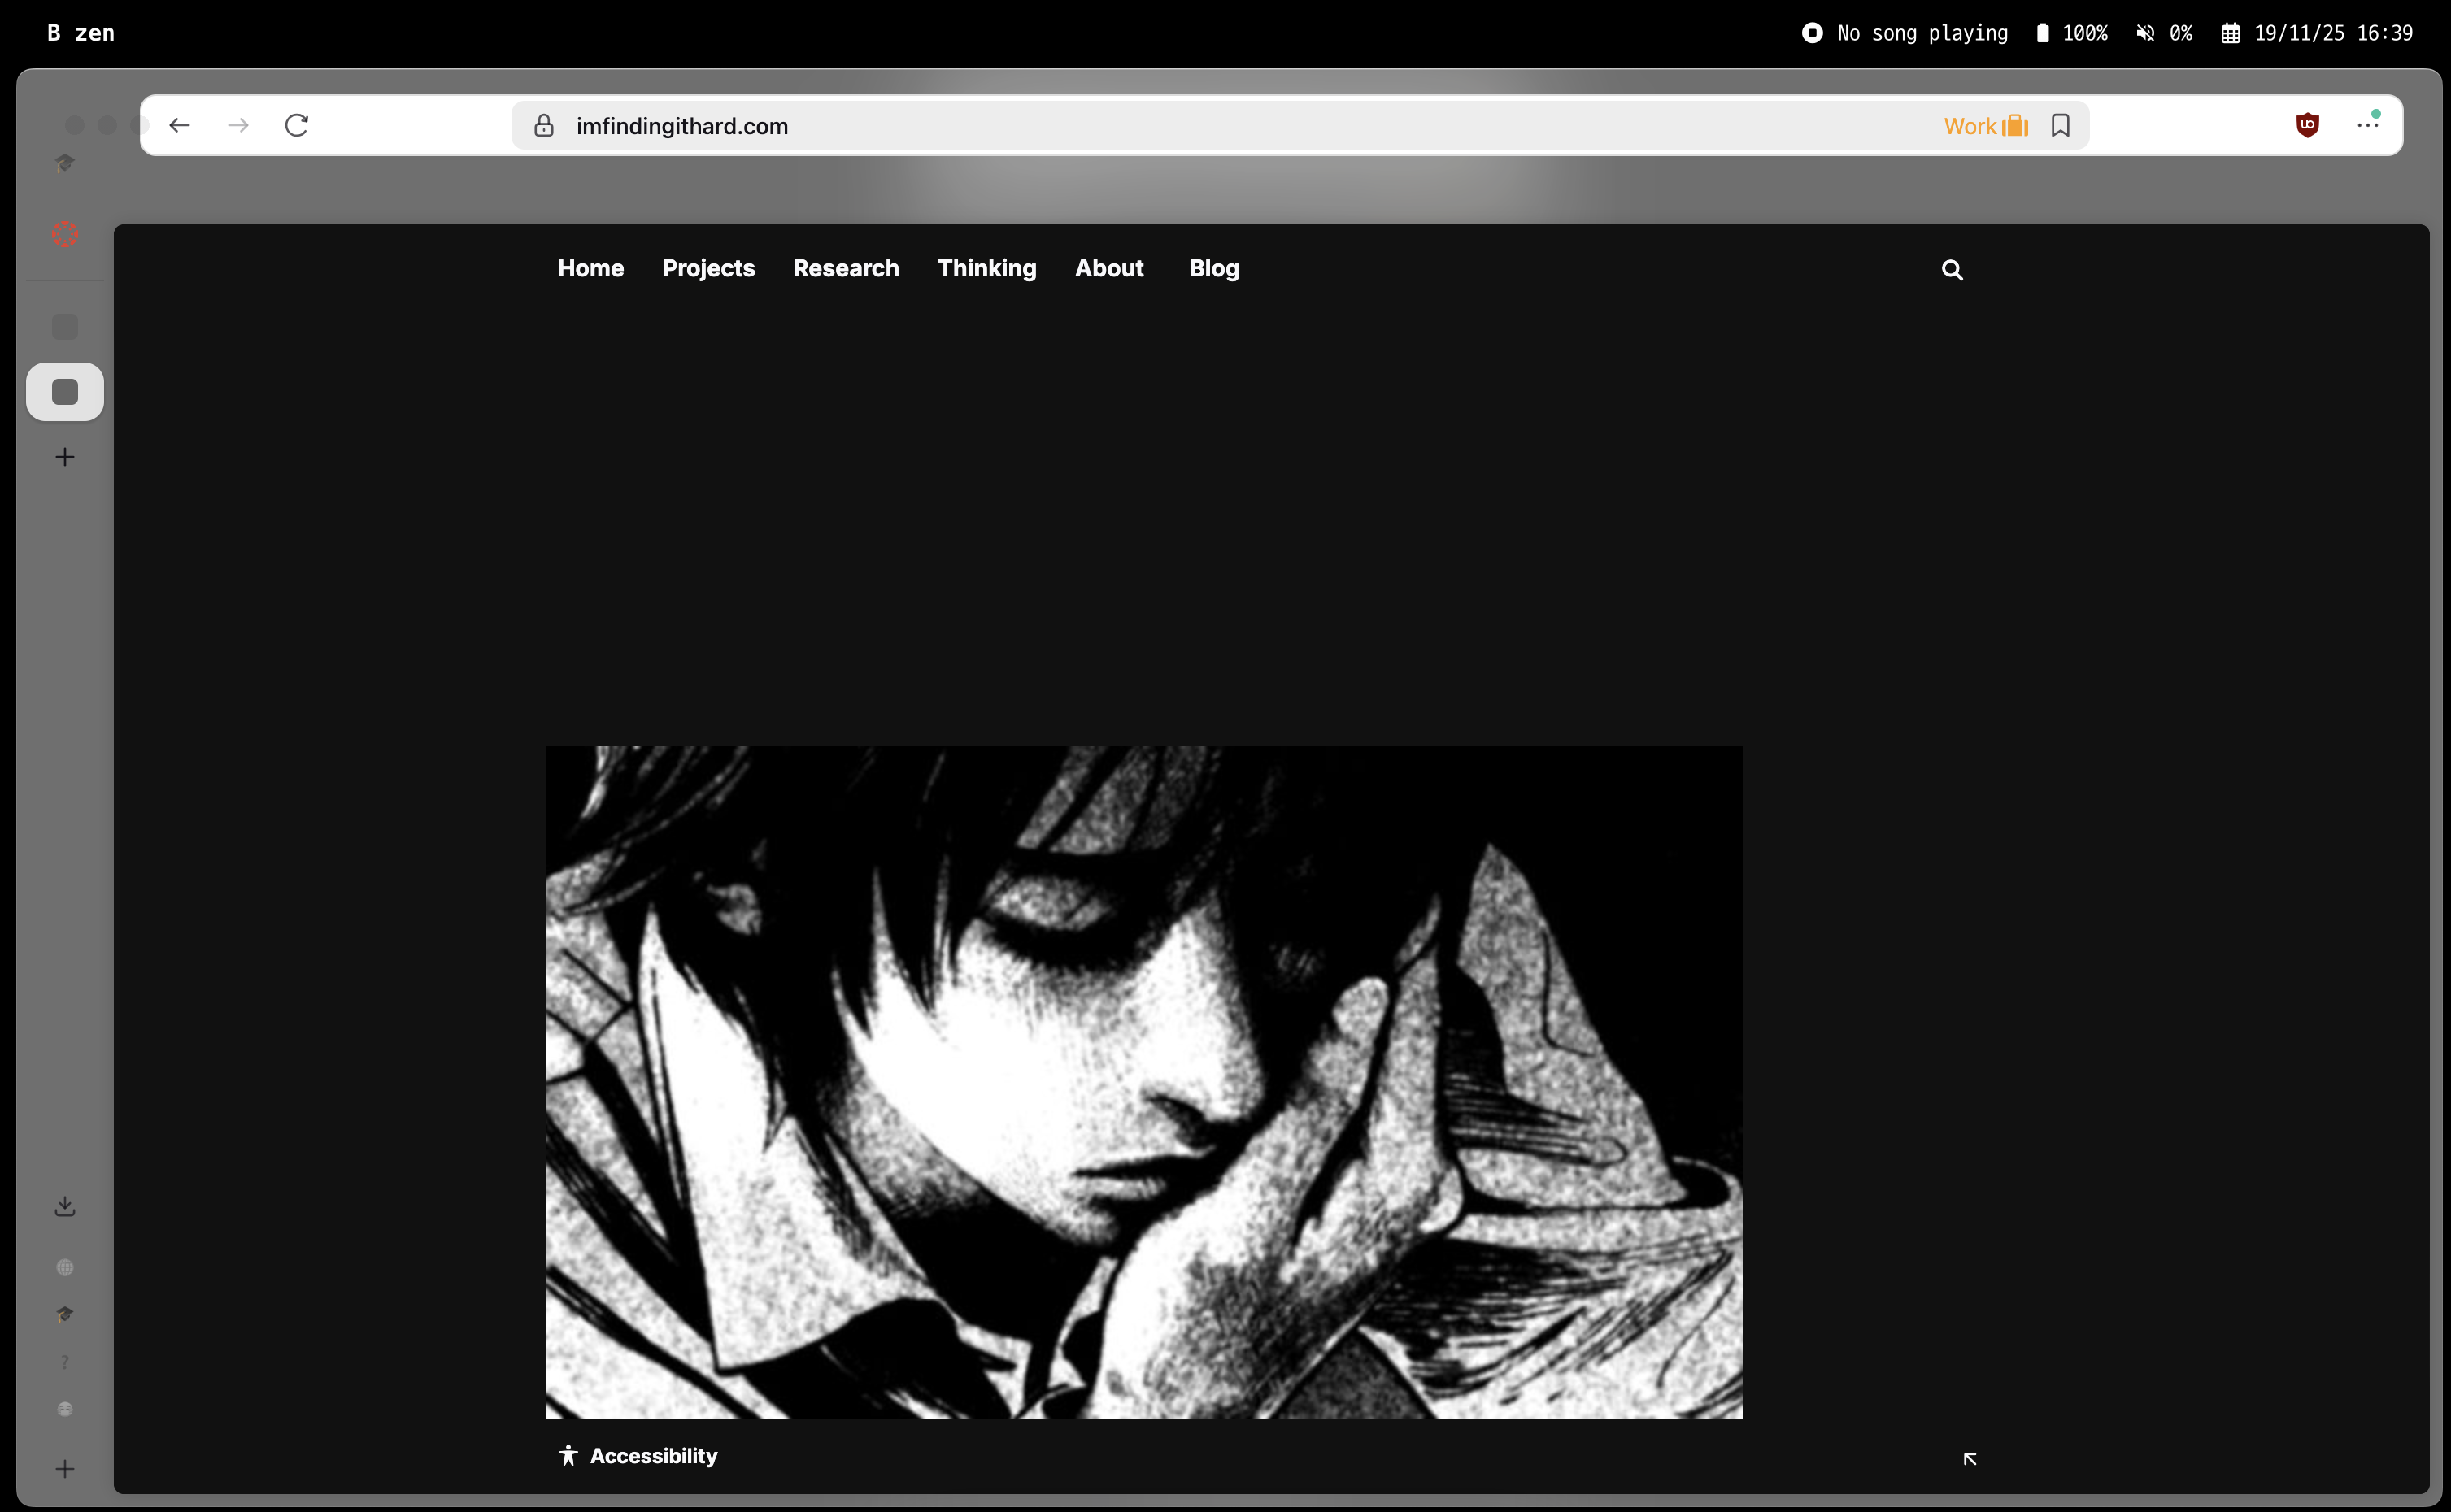
Task: Click the browser back arrow
Action: (x=180, y=125)
